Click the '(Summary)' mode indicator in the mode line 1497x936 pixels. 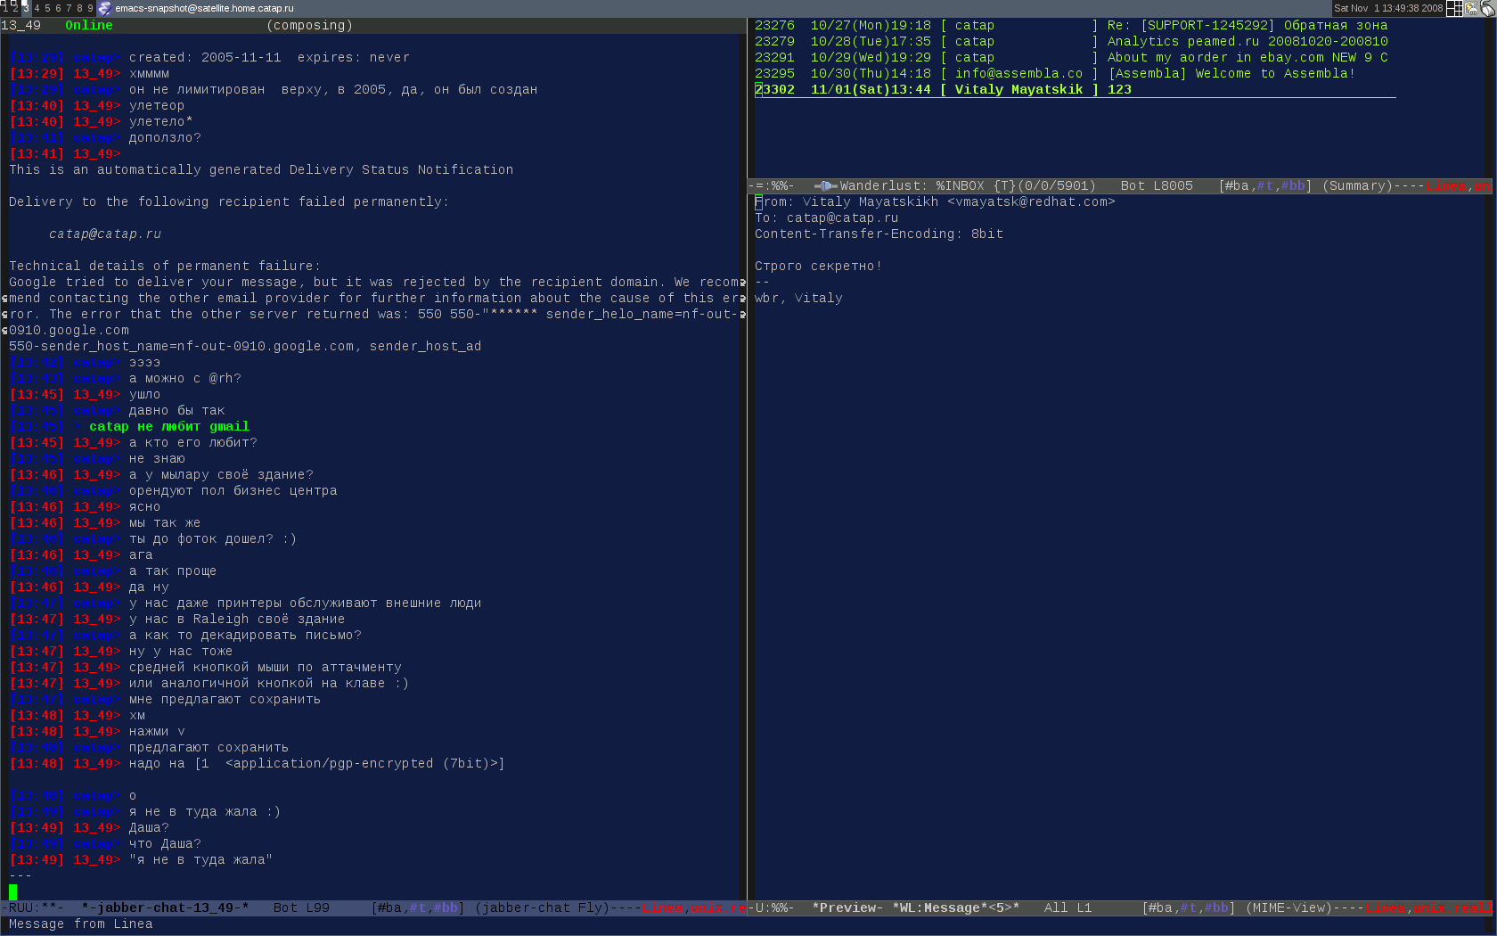coord(1357,185)
